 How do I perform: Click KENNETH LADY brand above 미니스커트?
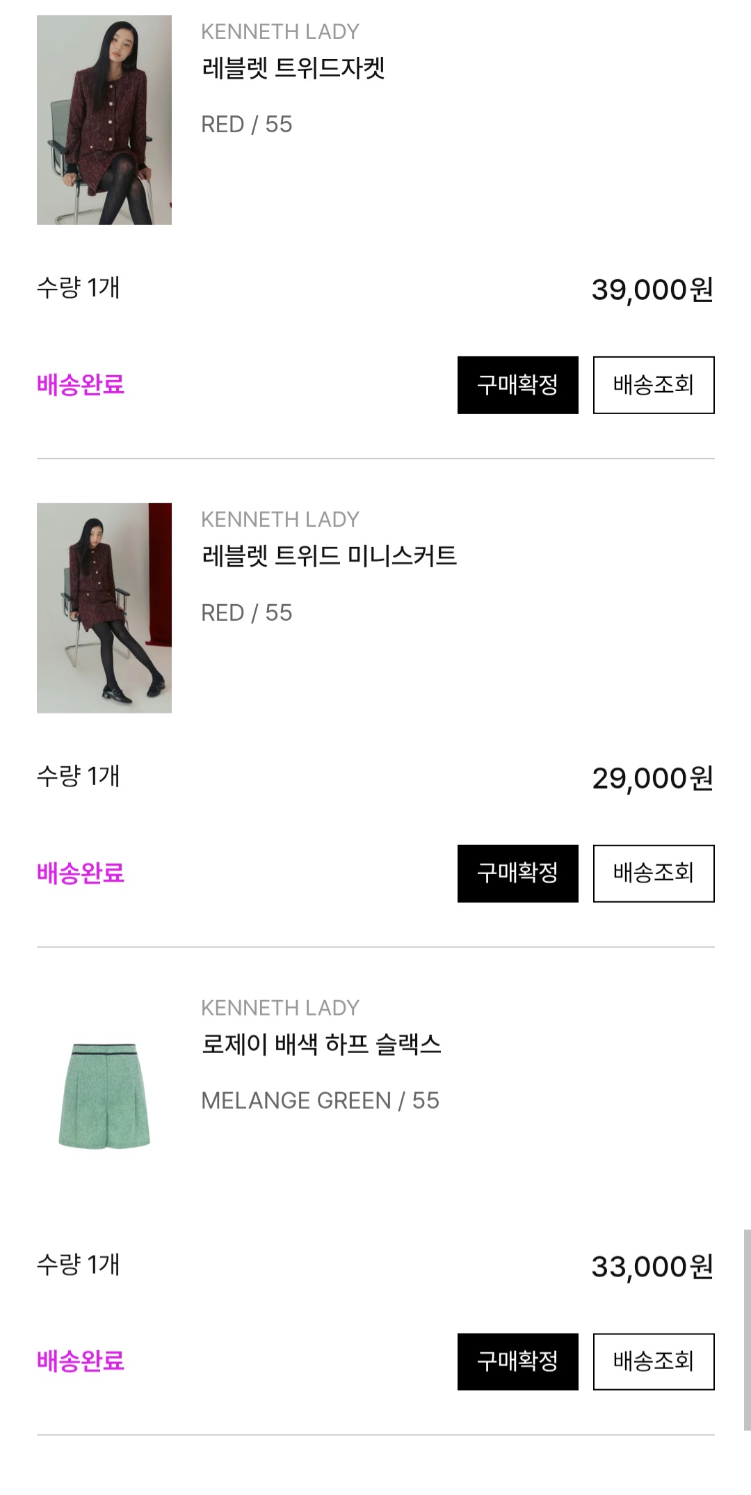point(280,519)
